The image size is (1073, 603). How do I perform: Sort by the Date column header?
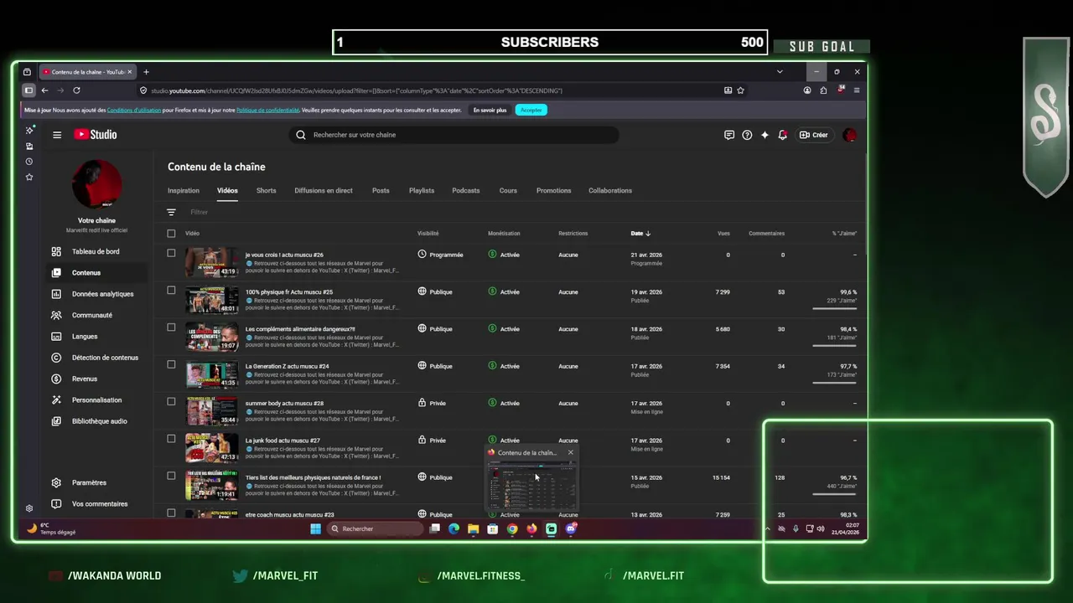(x=640, y=234)
